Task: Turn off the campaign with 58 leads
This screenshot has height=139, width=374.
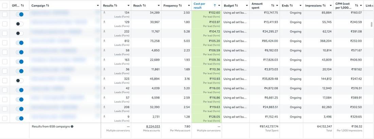Action: tap(20, 52)
